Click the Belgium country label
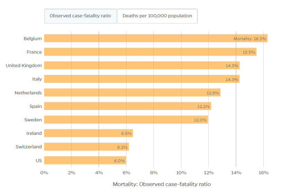Image resolution: width=283 pixels, height=195 pixels. (33, 38)
